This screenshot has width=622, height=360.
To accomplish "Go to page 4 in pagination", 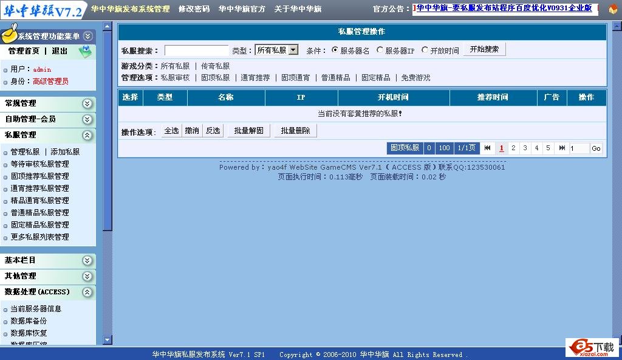I will click(x=536, y=148).
